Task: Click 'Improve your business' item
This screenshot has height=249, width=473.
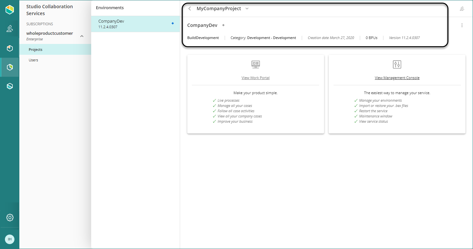Action: click(x=235, y=121)
